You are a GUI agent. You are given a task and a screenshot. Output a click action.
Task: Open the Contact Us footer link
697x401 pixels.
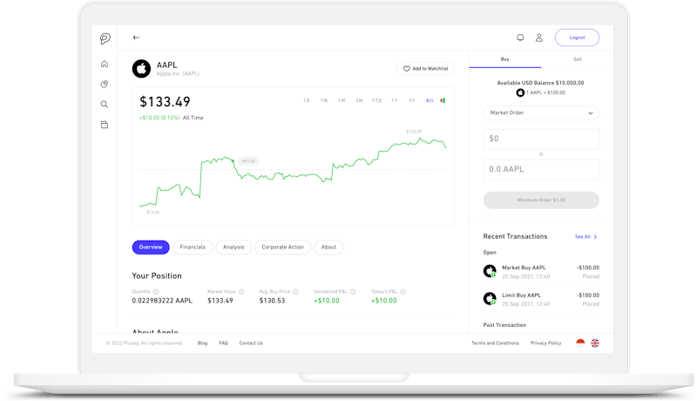click(251, 343)
